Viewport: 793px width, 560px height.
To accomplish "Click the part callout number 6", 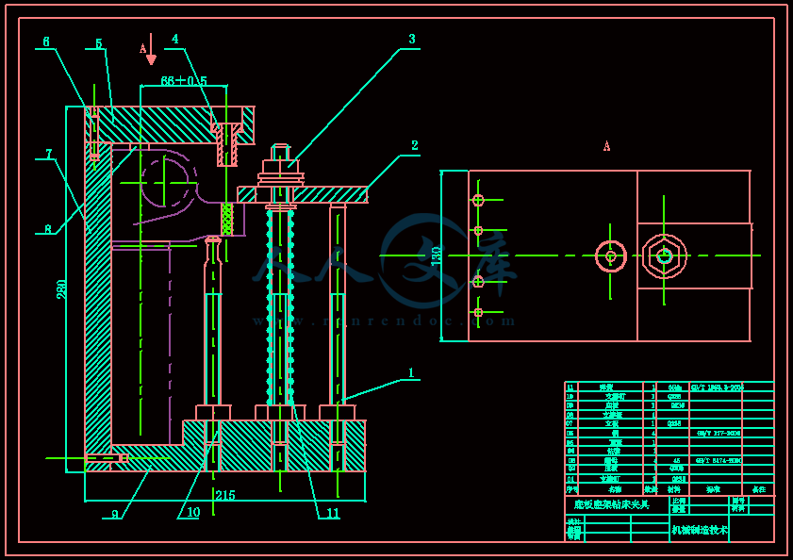I will (x=46, y=41).
